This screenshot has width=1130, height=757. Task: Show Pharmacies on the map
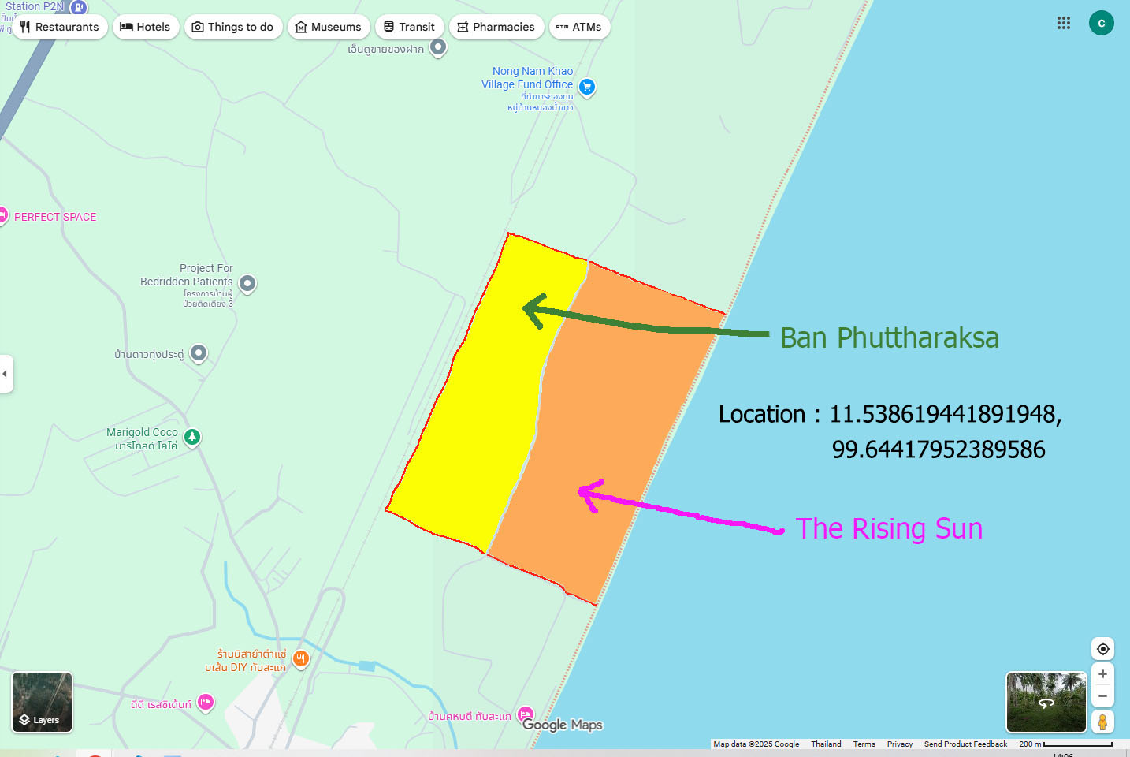pyautogui.click(x=496, y=27)
